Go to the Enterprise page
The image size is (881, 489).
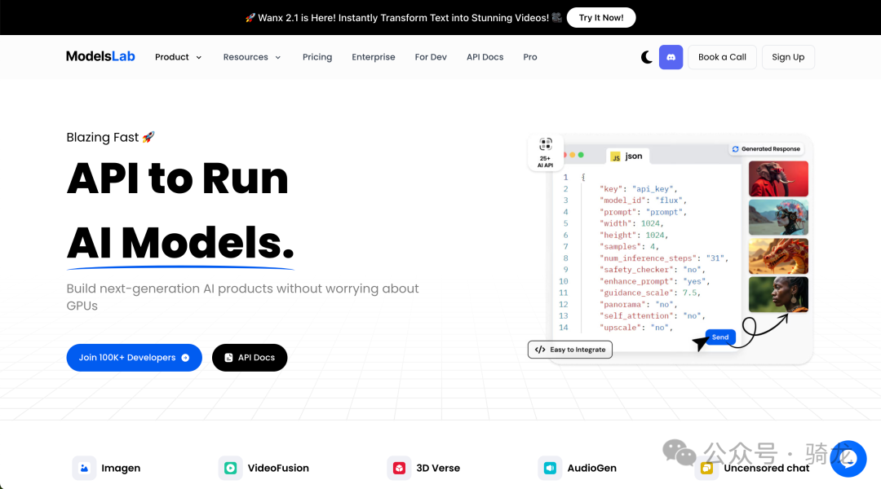(374, 57)
